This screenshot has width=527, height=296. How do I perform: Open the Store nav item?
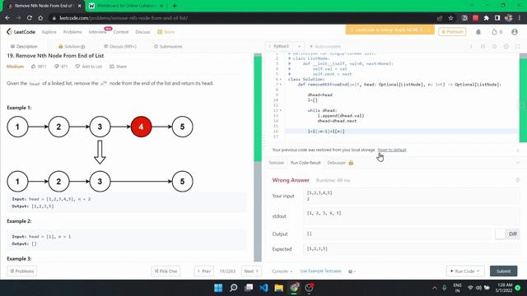pyautogui.click(x=166, y=32)
